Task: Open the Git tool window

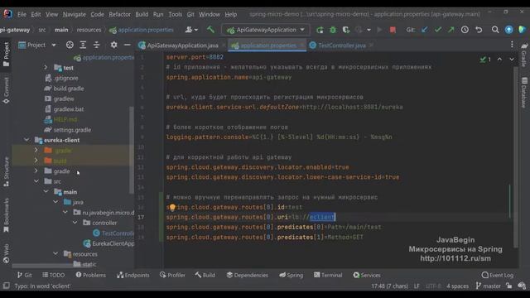Action: pyautogui.click(x=24, y=275)
